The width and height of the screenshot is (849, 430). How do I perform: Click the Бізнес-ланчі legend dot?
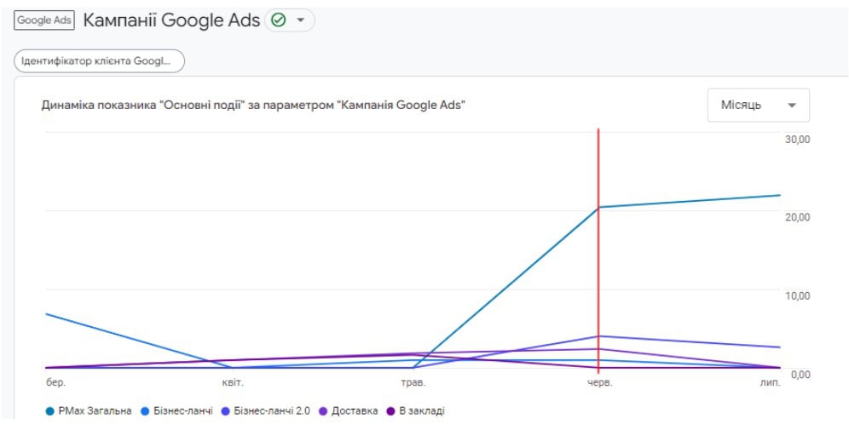[145, 411]
